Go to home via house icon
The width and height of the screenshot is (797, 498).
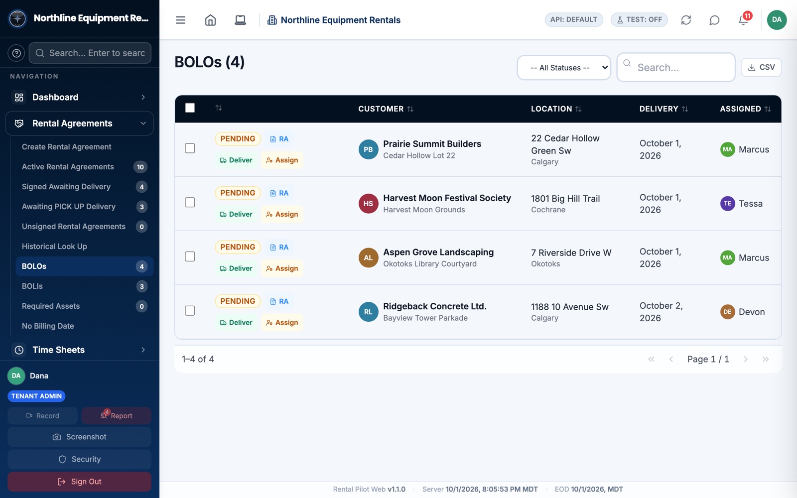[x=210, y=20]
